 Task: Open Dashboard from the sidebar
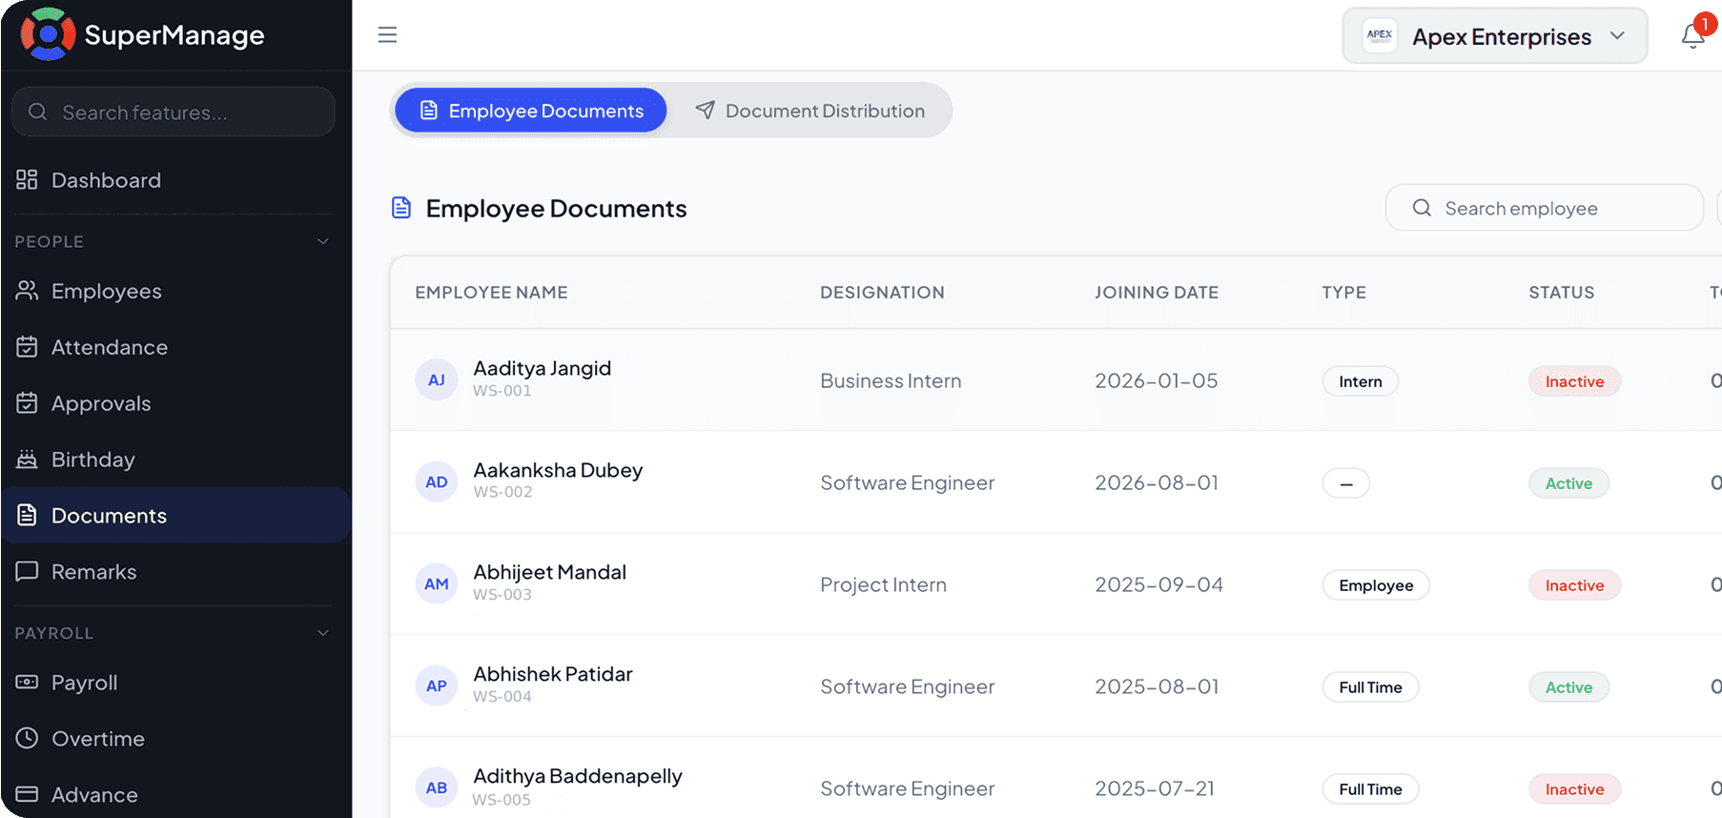175,180
